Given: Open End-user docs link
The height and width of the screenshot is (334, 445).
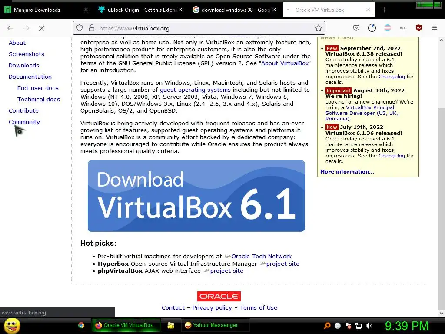Looking at the screenshot, I should click(38, 88).
